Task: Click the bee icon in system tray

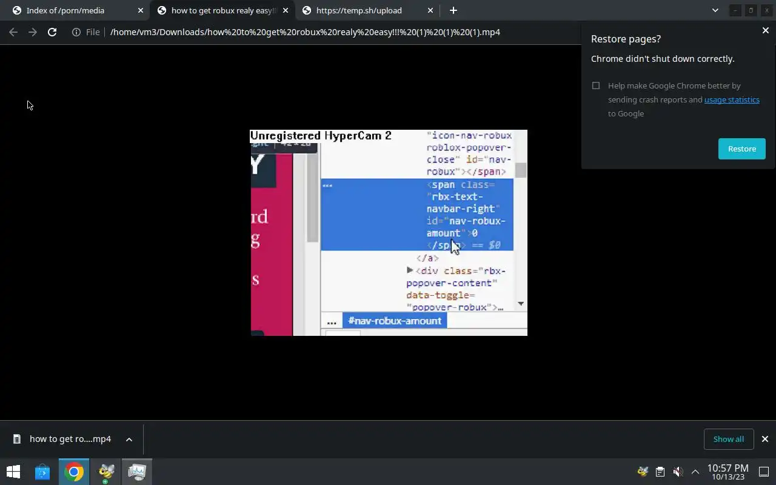Action: (x=643, y=472)
